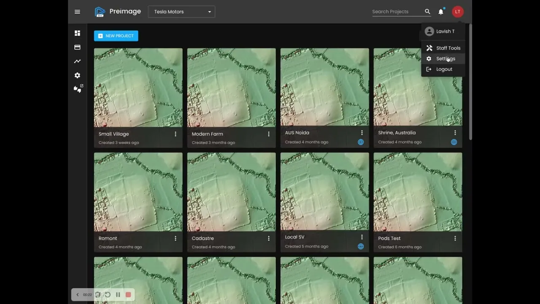Delete the recording with trash icon
Screen dimensions: 540x304
pos(97,295)
